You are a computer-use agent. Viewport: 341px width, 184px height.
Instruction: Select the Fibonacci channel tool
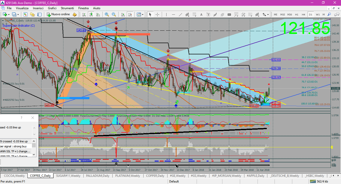point(243,14)
